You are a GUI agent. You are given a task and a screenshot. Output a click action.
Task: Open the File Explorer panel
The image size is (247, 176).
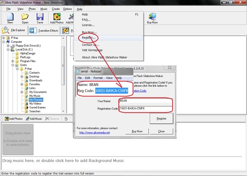tap(14, 30)
